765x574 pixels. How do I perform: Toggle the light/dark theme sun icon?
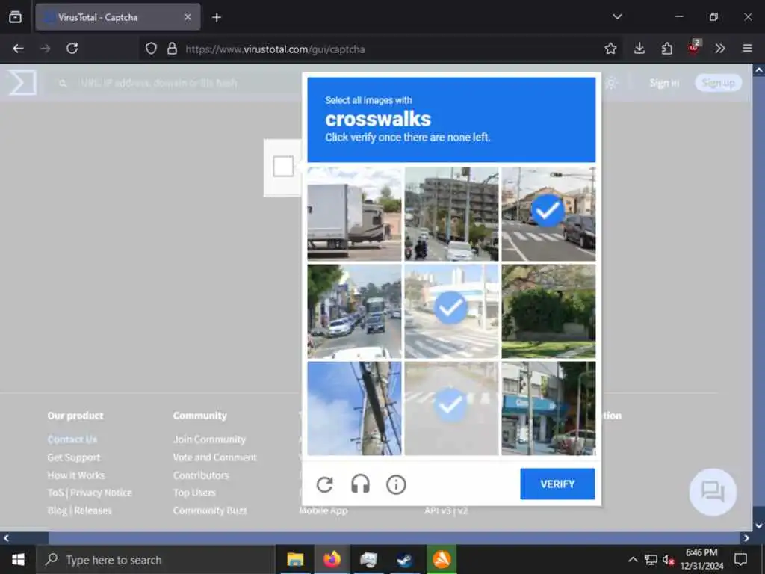pos(611,83)
